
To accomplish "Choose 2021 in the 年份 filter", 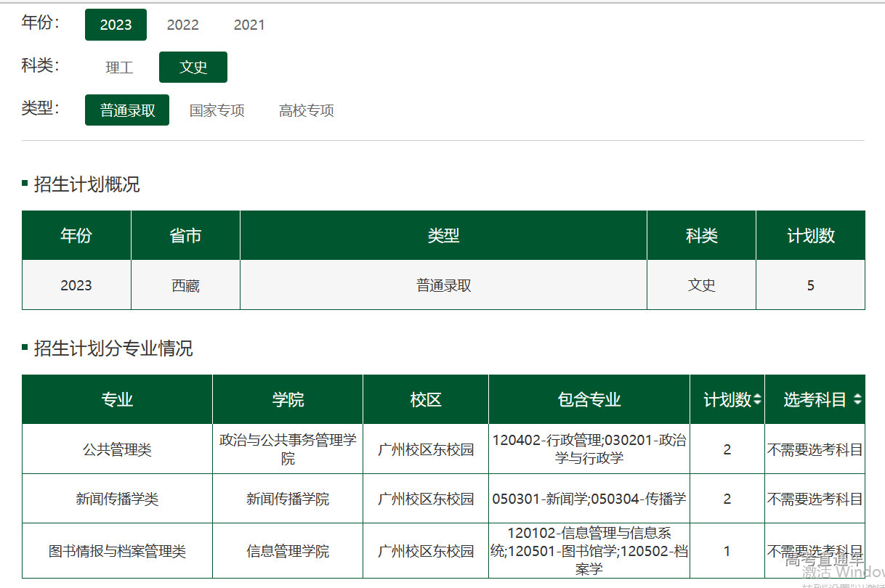I will click(x=249, y=25).
